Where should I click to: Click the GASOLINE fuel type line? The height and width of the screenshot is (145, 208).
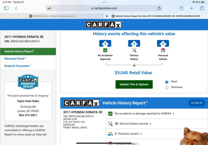(x=69, y=125)
